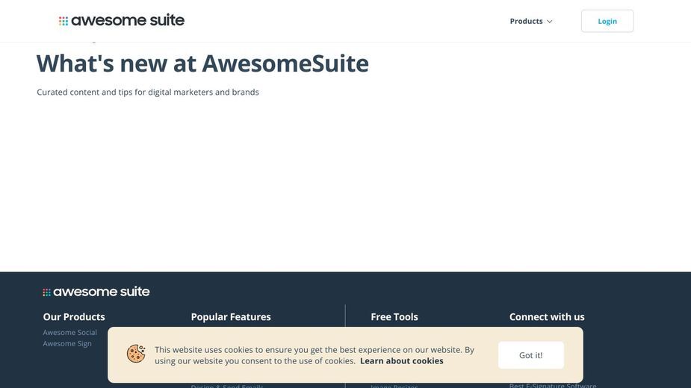This screenshot has width=691, height=388.
Task: Open the Learn about cookies link
Action: click(x=401, y=360)
